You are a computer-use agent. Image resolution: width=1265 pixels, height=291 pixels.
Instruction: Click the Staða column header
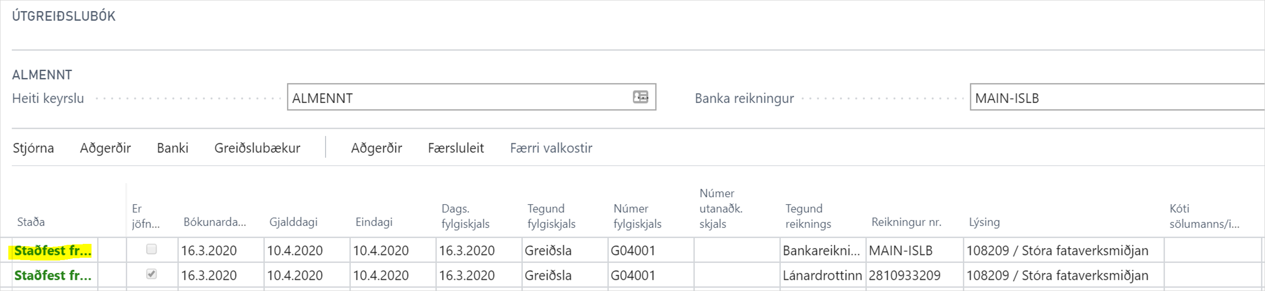click(x=31, y=222)
